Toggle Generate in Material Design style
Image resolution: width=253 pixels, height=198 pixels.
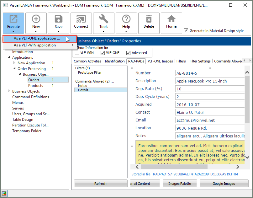click(186, 30)
